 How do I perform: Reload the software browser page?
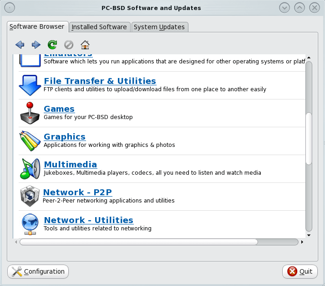[52, 45]
